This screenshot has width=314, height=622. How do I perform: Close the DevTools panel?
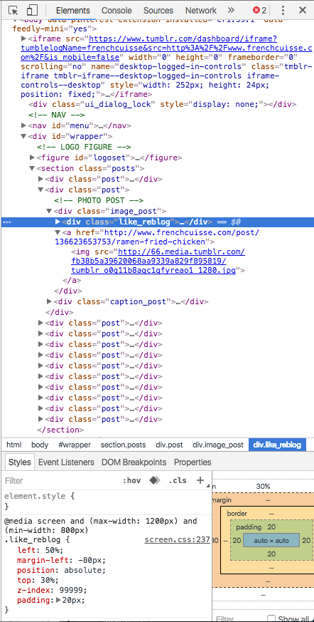point(303,10)
